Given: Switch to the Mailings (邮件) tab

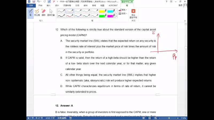Looking at the screenshot, I should [x=86, y=5].
